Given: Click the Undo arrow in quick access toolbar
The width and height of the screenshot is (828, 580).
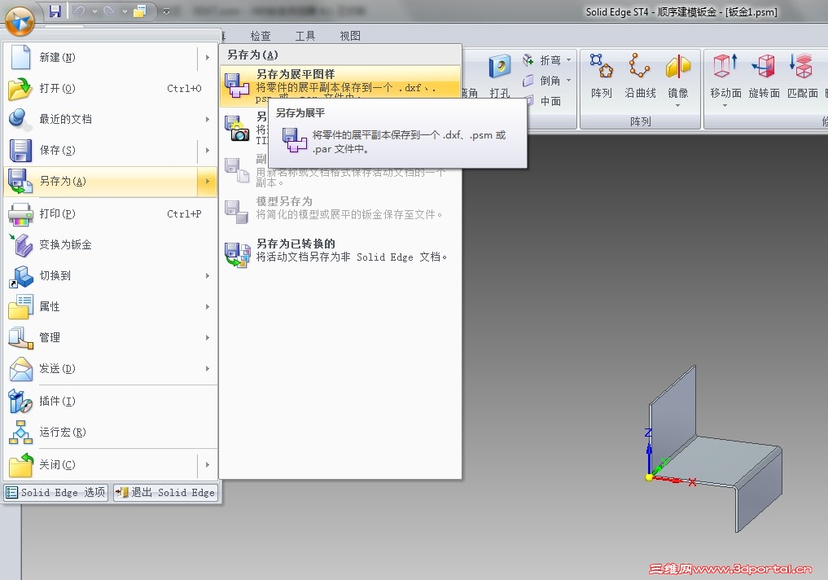Looking at the screenshot, I should click(78, 11).
